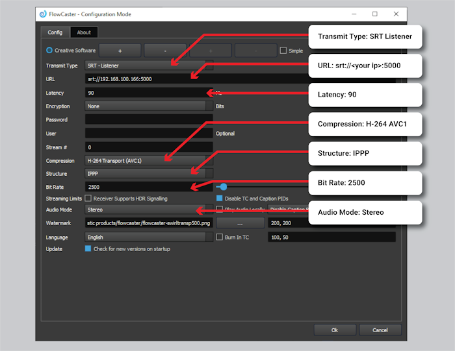455x351 pixels.
Task: Open the Compression dropdown H-264 Transport
Action: click(x=149, y=160)
